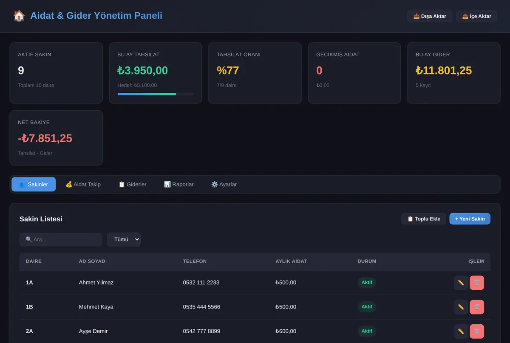Go to the Raporlar tab
The height and width of the screenshot is (343, 510).
click(179, 184)
